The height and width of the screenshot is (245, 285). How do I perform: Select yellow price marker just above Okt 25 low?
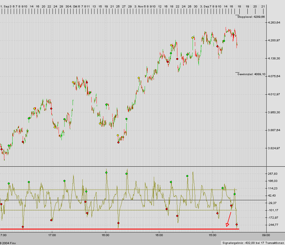click(118, 135)
